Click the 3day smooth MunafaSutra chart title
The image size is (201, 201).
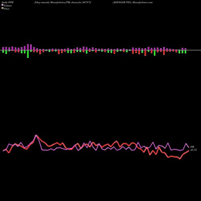[x=62, y=2]
